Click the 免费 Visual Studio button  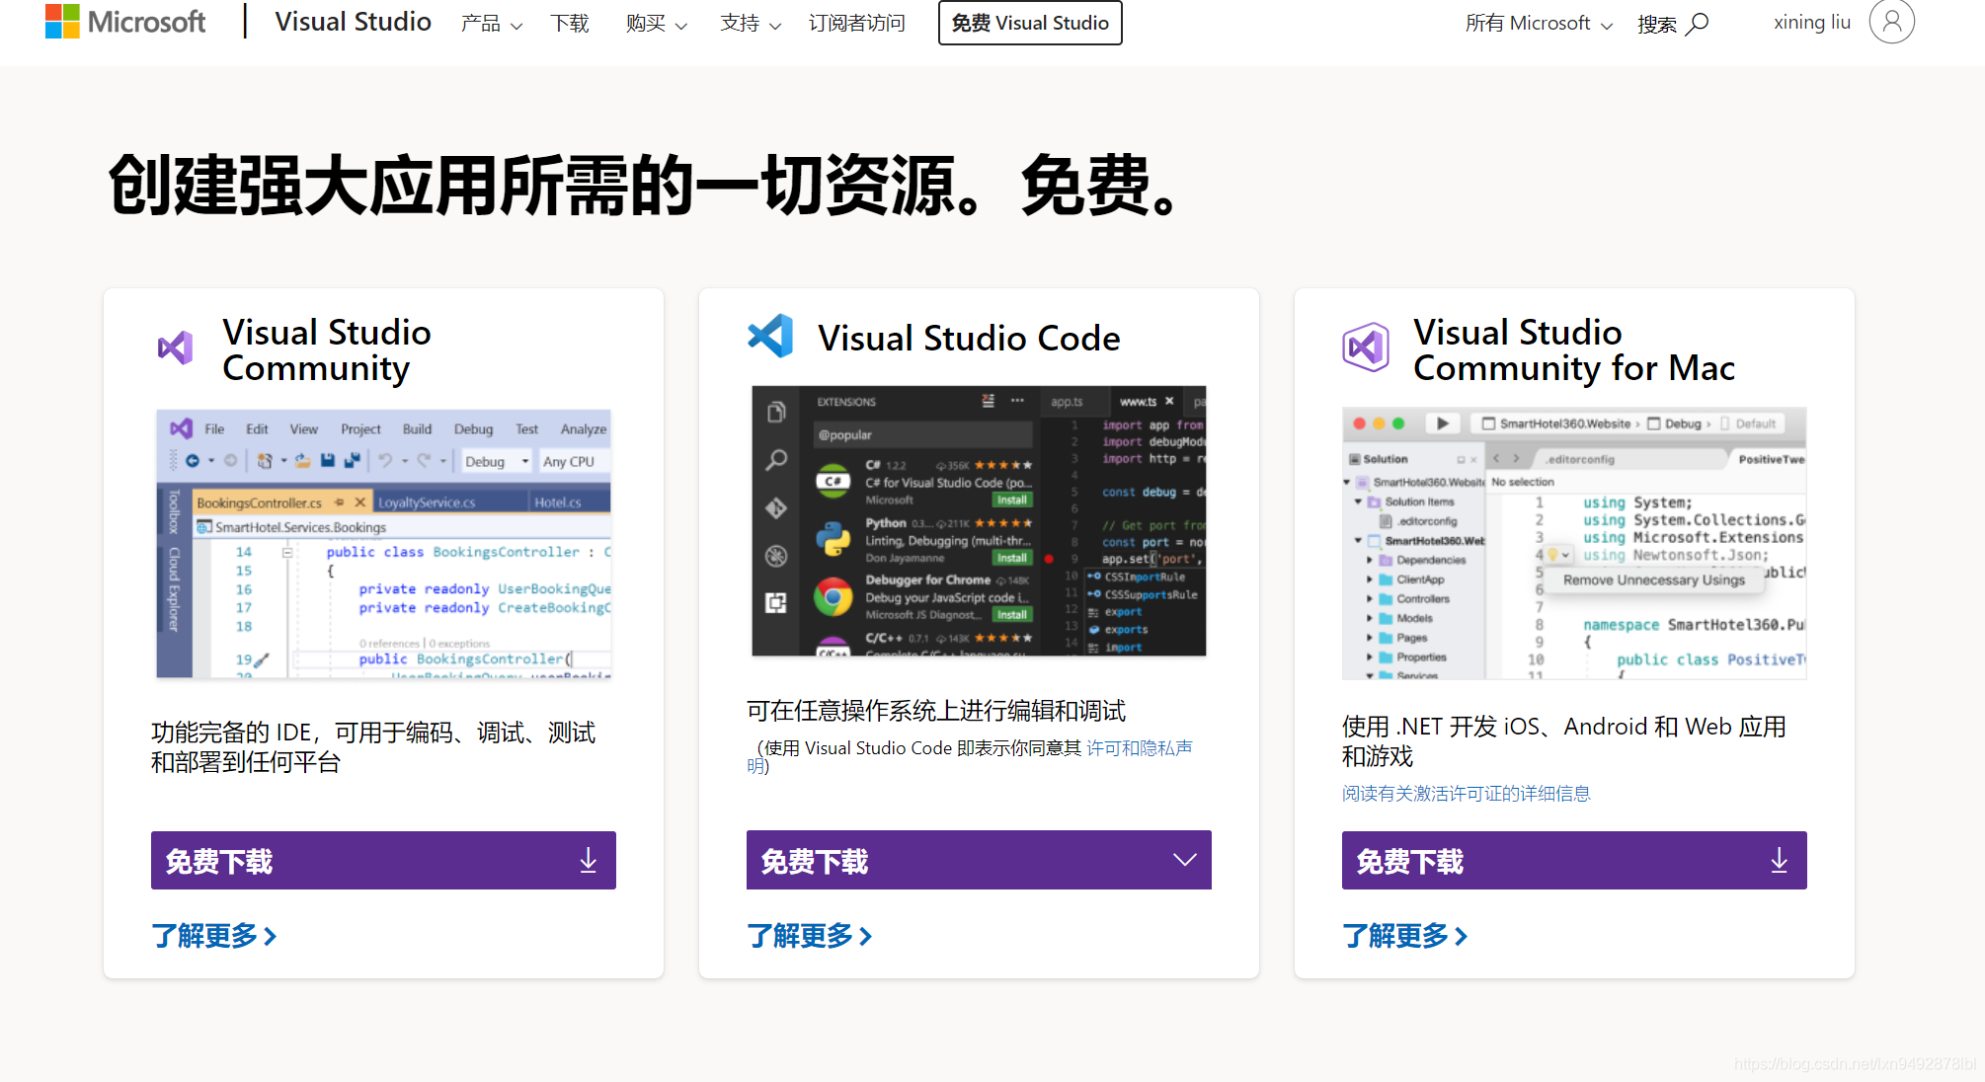pos(1030,23)
